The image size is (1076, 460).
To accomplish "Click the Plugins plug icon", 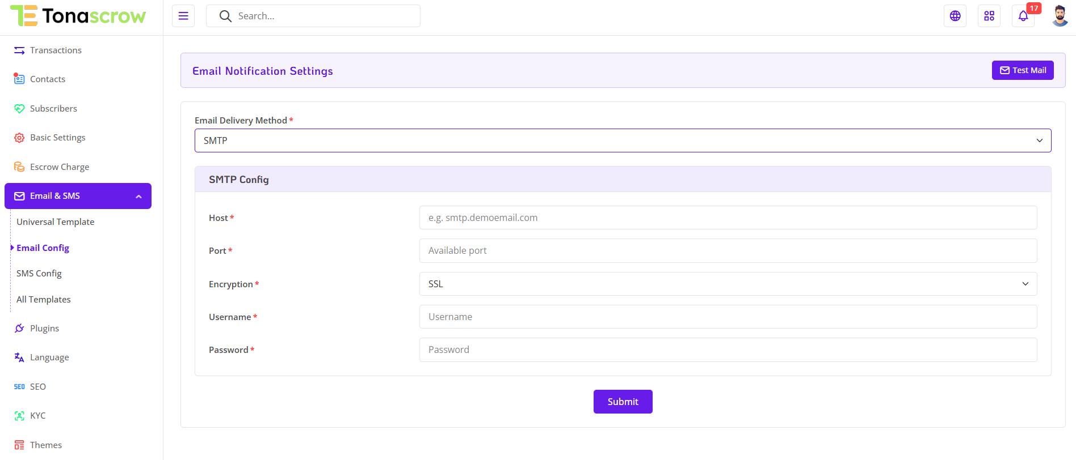I will 19,329.
